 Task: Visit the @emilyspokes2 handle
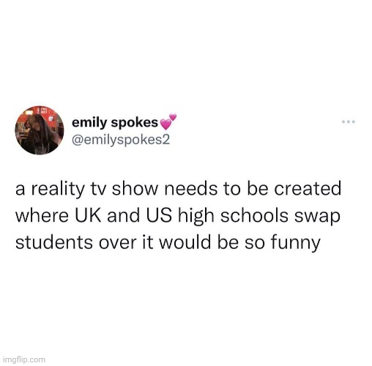pyautogui.click(x=121, y=140)
